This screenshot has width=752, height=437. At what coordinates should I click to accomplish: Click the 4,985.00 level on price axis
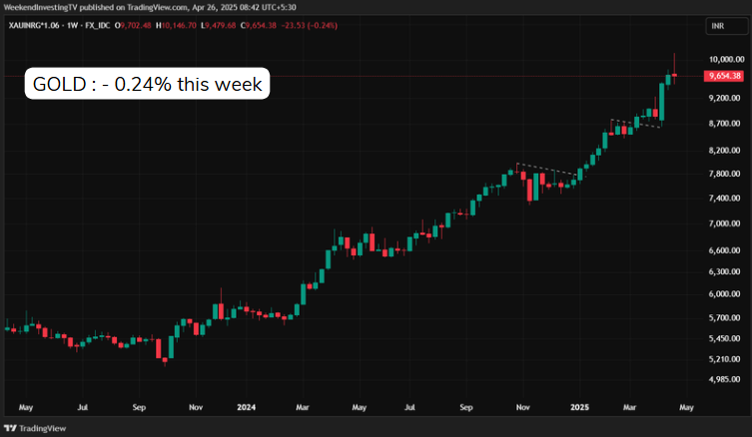point(724,379)
